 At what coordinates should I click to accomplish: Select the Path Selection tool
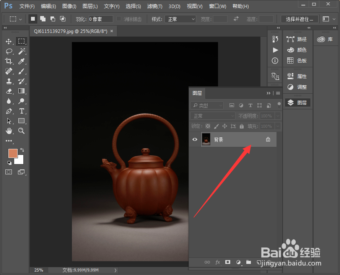(9, 121)
